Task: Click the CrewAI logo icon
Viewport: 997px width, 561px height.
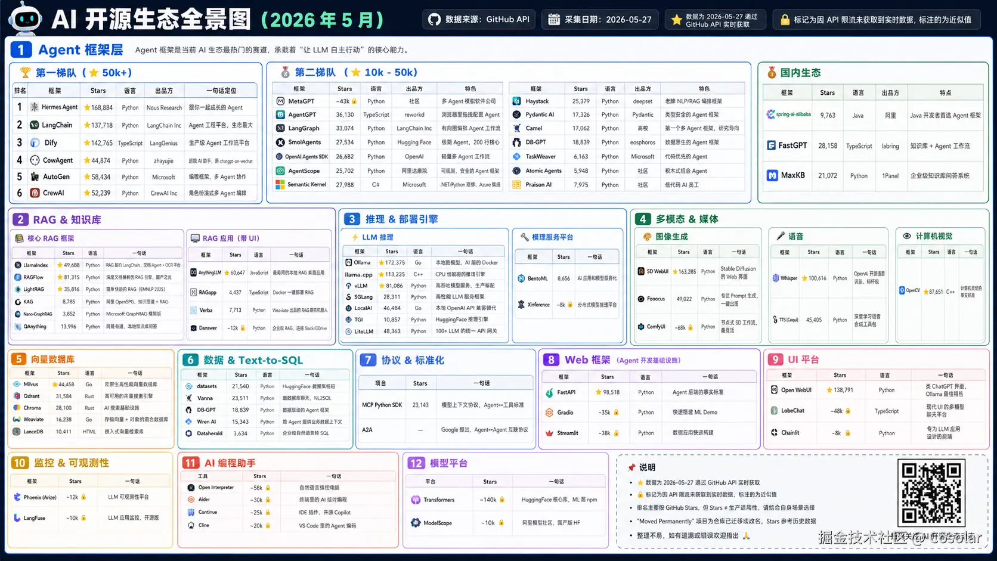Action: coord(35,193)
